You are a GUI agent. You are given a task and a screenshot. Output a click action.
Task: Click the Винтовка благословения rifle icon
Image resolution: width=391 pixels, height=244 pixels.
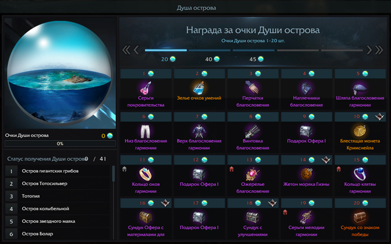(252, 131)
